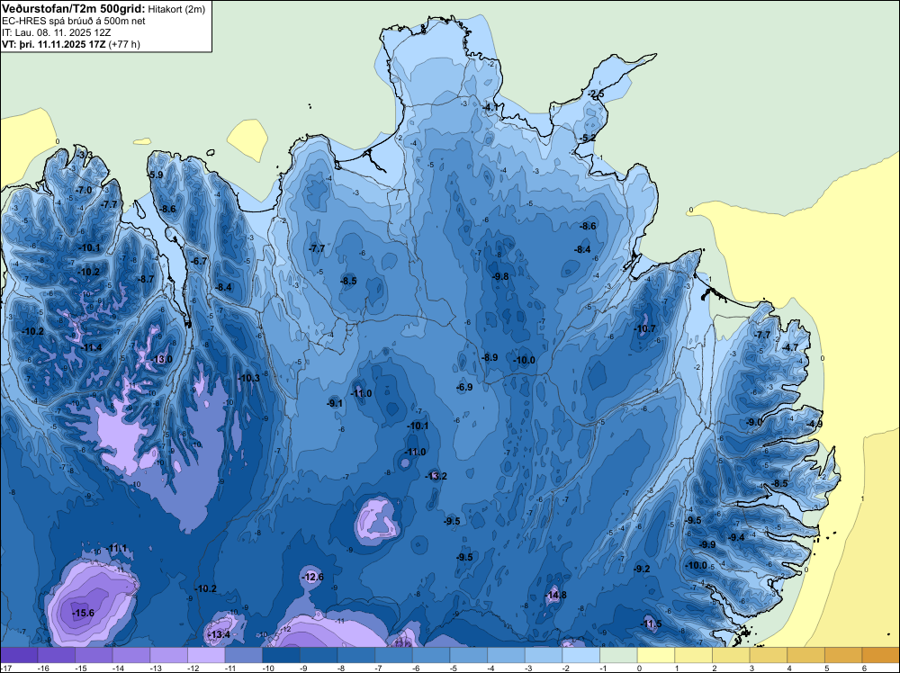Click the 'Hitakort (2m)' label in header
The height and width of the screenshot is (673, 900).
[175, 9]
